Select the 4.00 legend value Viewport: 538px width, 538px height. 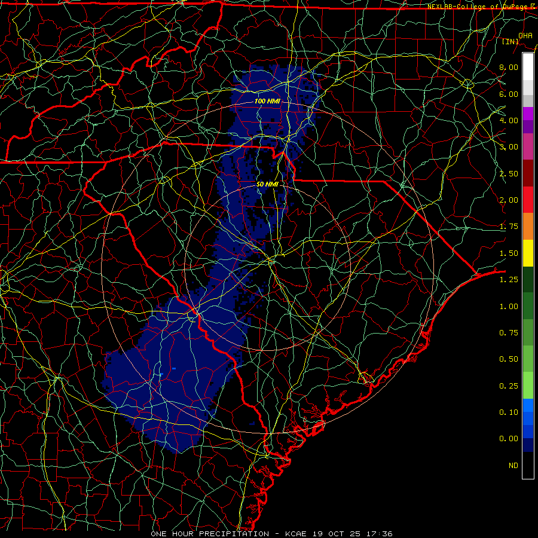(x=509, y=120)
